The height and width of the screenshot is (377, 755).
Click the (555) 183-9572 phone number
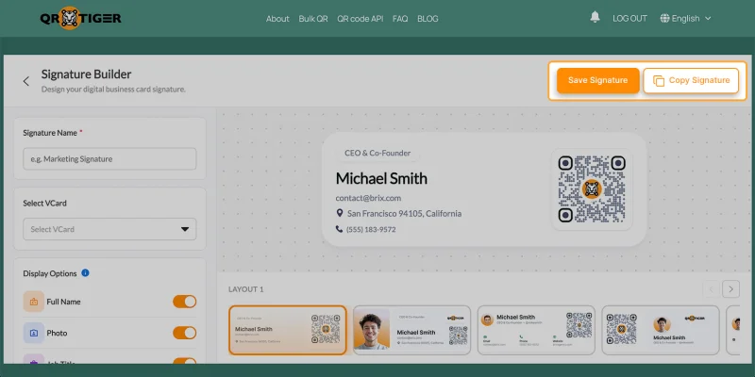pos(371,229)
